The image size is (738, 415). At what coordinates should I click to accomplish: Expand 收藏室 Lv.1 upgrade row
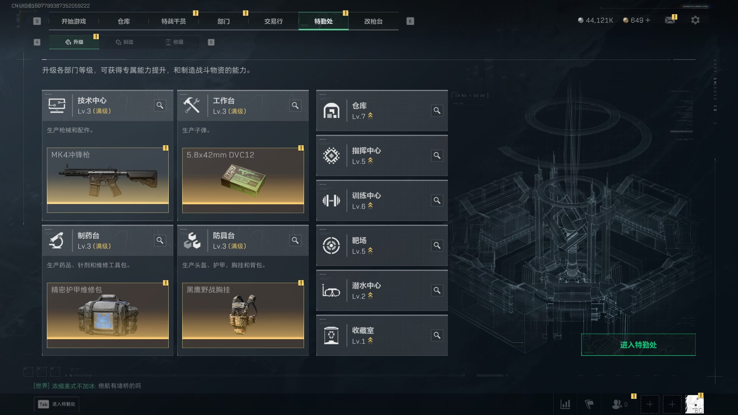382,335
